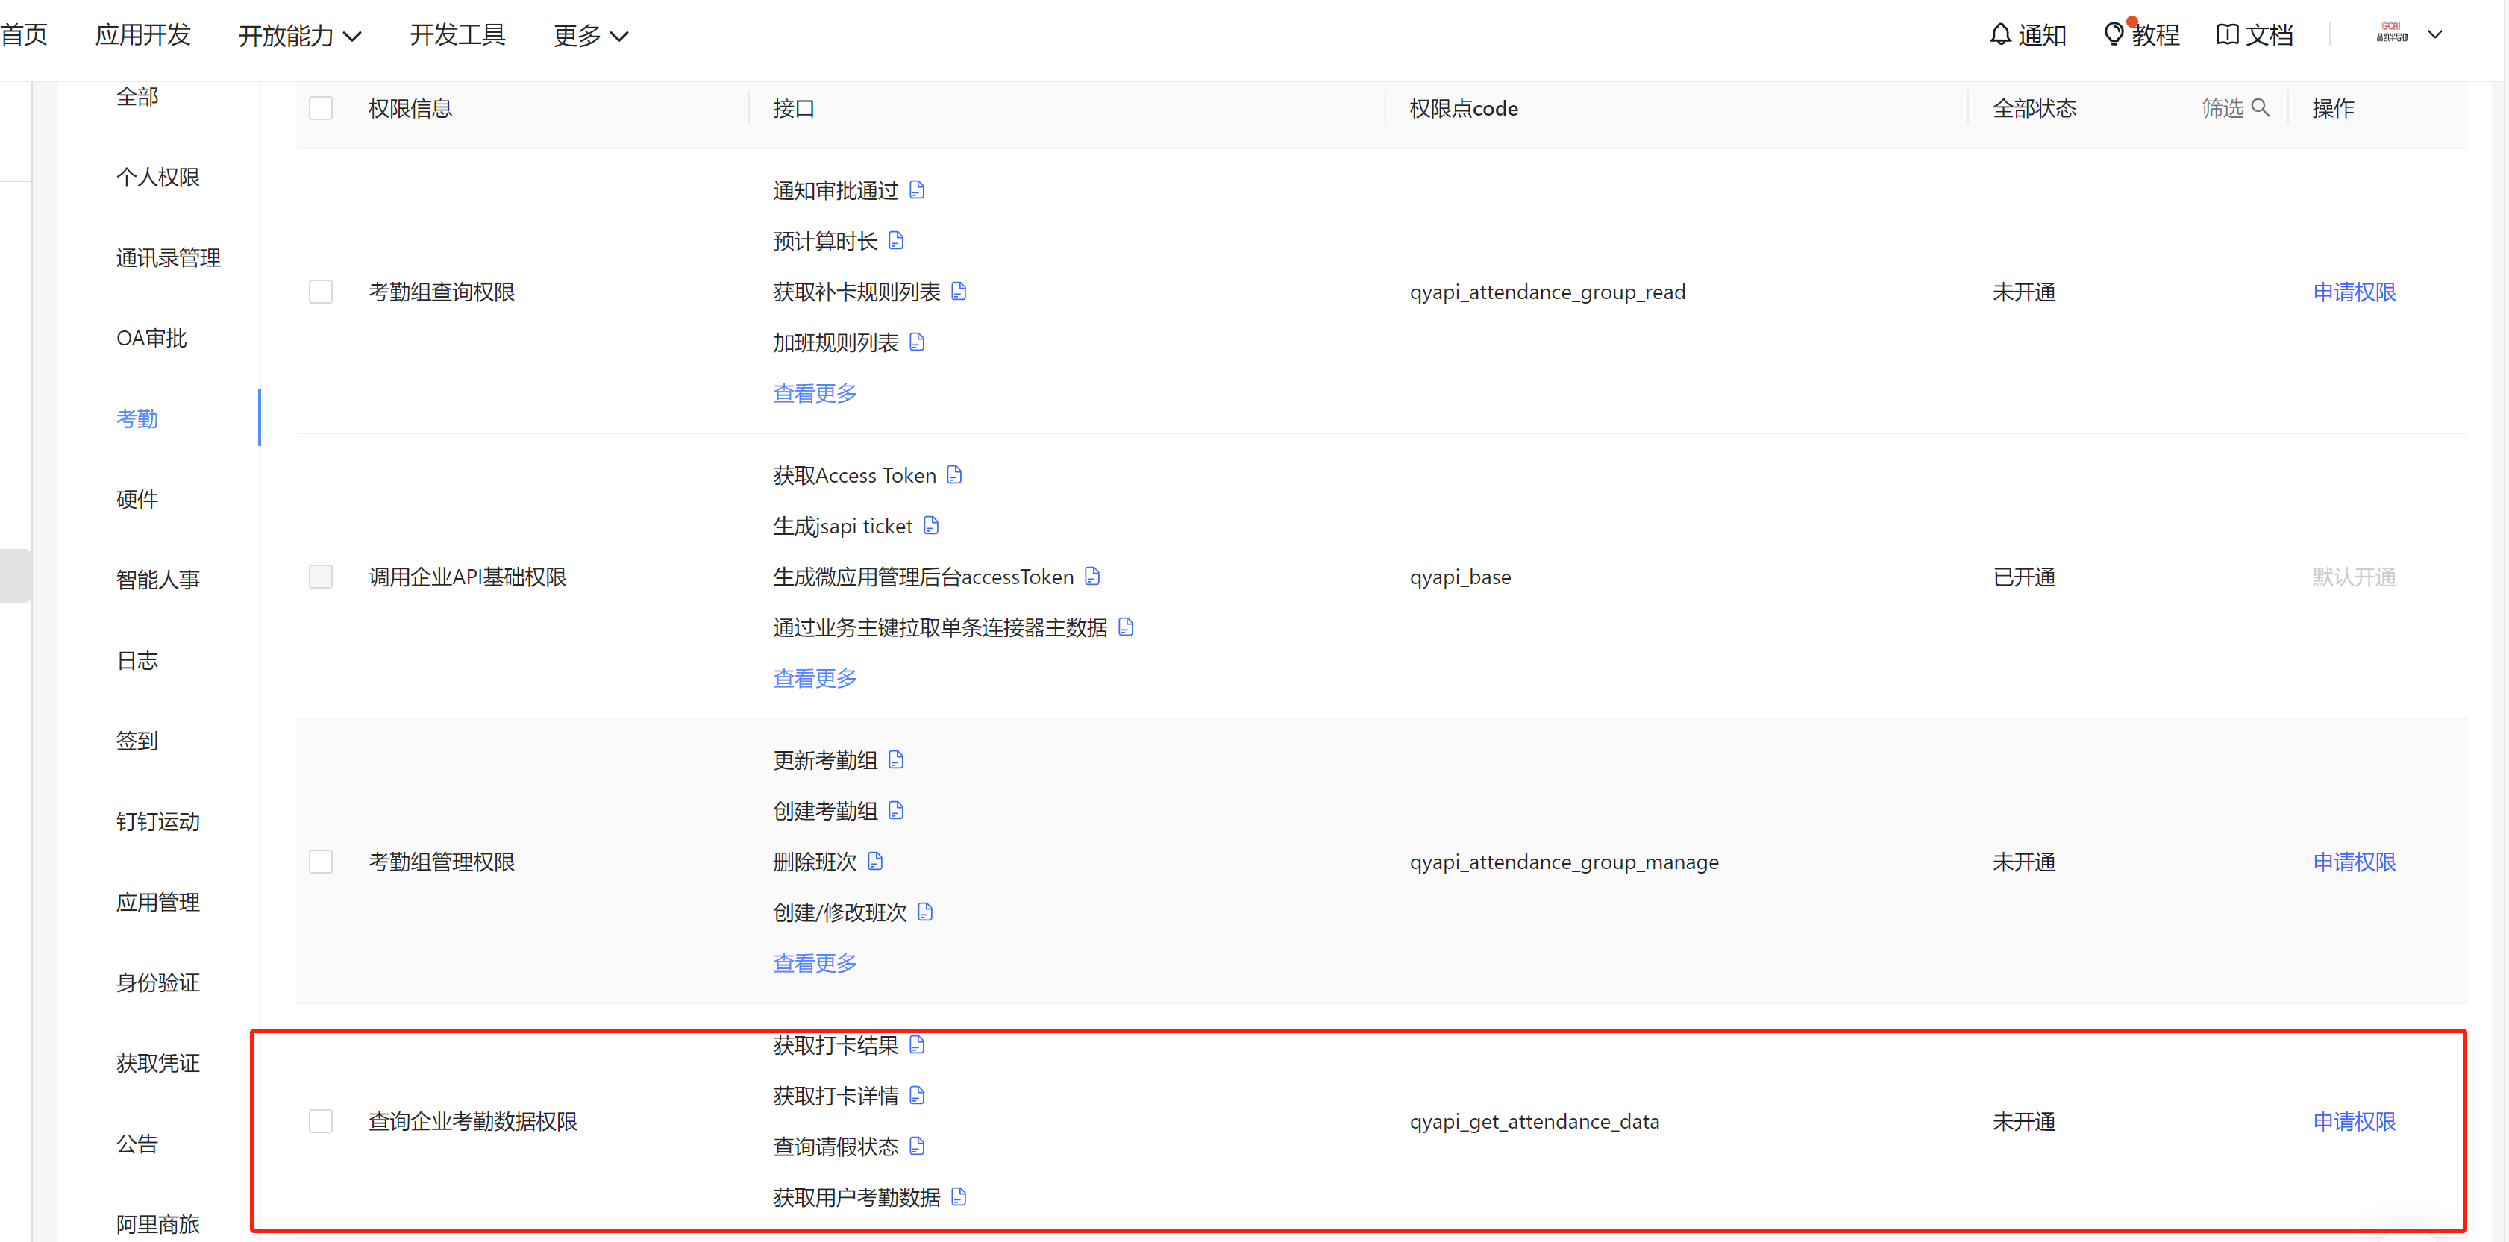Viewport: 2509px width, 1242px height.
Task: Open doc icon next to 获取Access Token
Action: [954, 474]
